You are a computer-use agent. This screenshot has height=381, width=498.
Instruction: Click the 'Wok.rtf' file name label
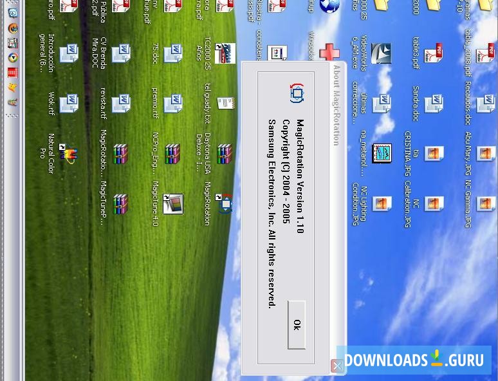pyautogui.click(x=51, y=103)
